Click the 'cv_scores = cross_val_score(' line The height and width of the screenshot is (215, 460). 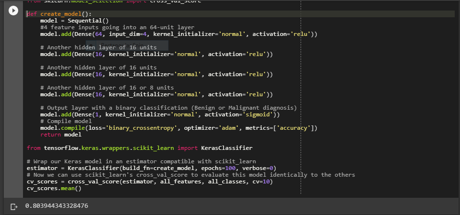[x=150, y=182]
